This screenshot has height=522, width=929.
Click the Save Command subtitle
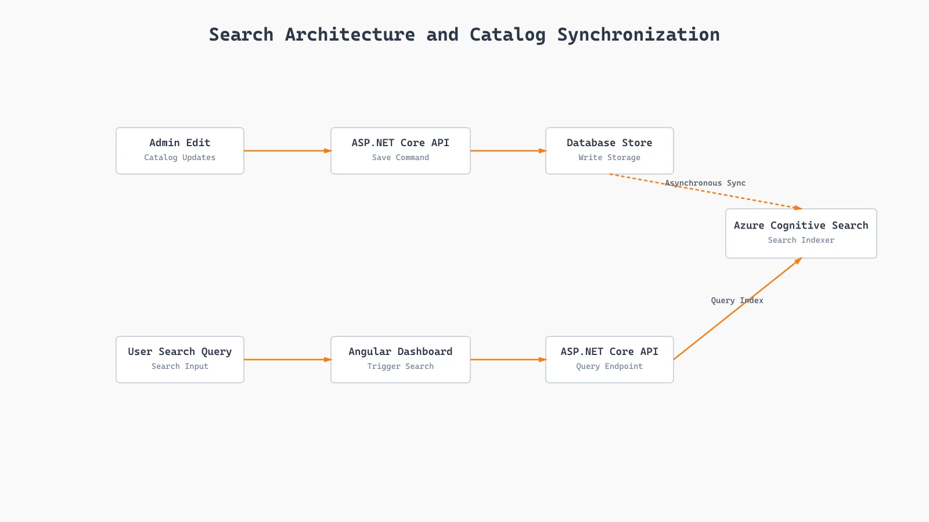(x=401, y=158)
